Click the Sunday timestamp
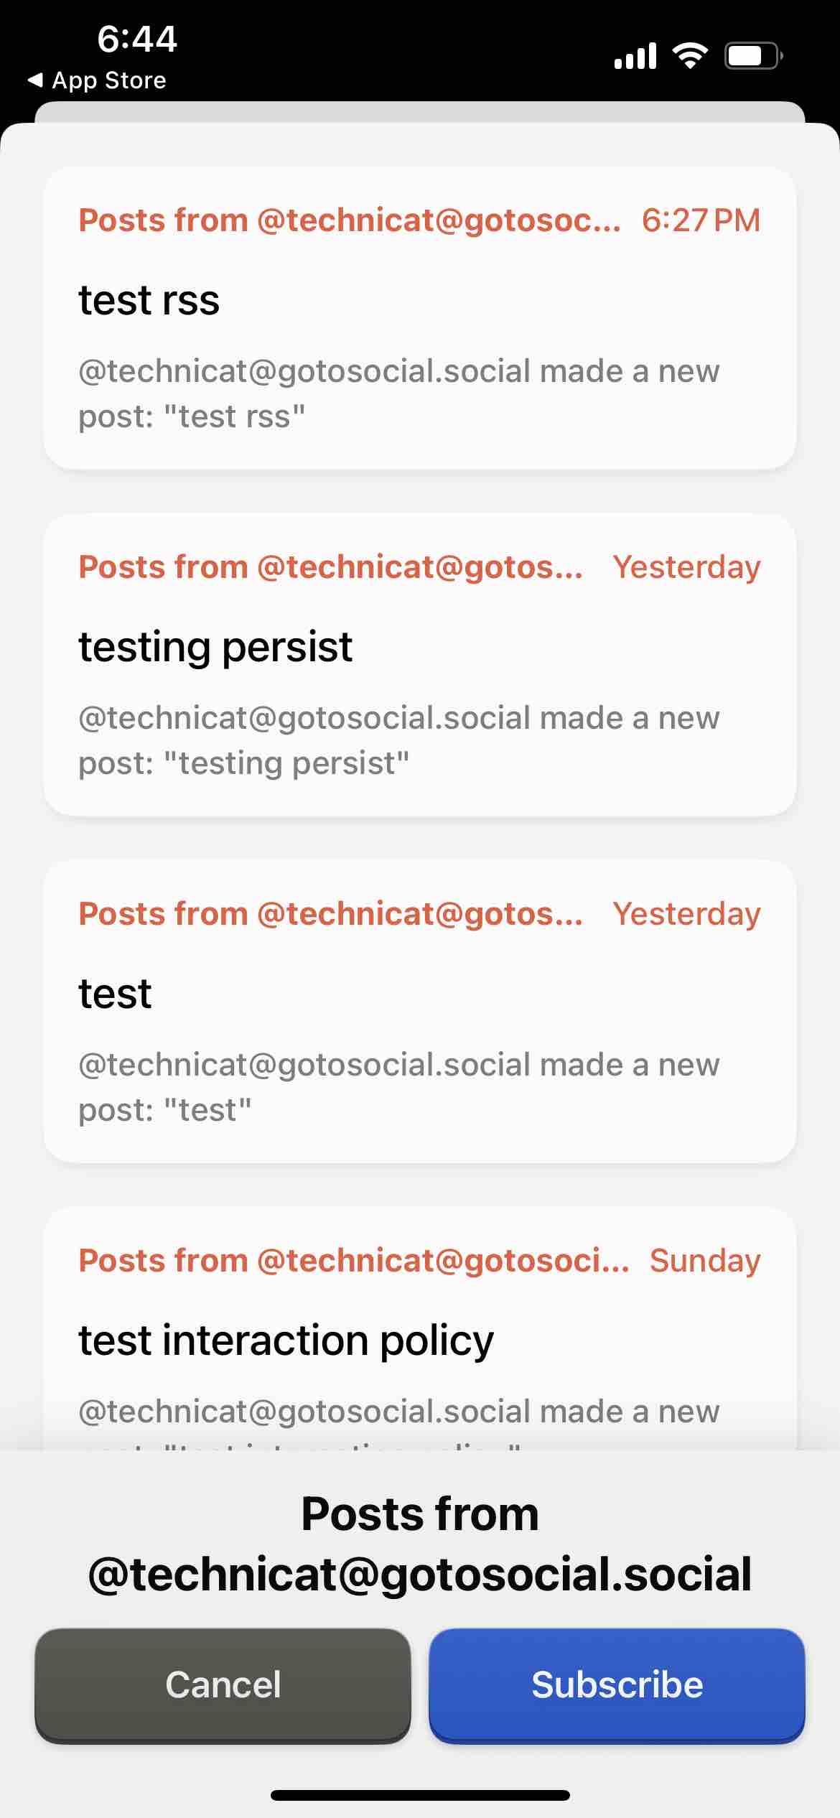840x1818 pixels. pos(705,1261)
